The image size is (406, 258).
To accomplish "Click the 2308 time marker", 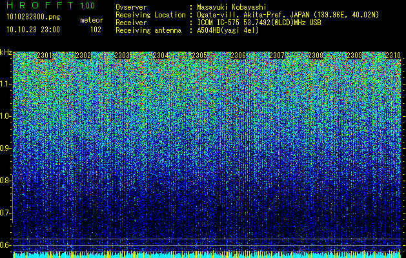I will (316, 55).
